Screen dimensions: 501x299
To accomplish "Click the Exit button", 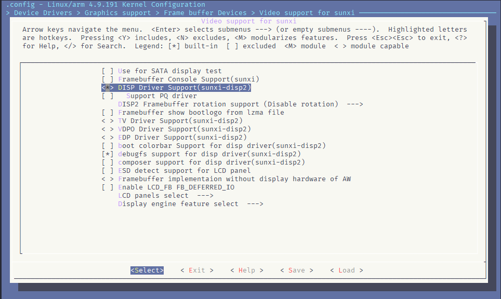I will [x=197, y=270].
